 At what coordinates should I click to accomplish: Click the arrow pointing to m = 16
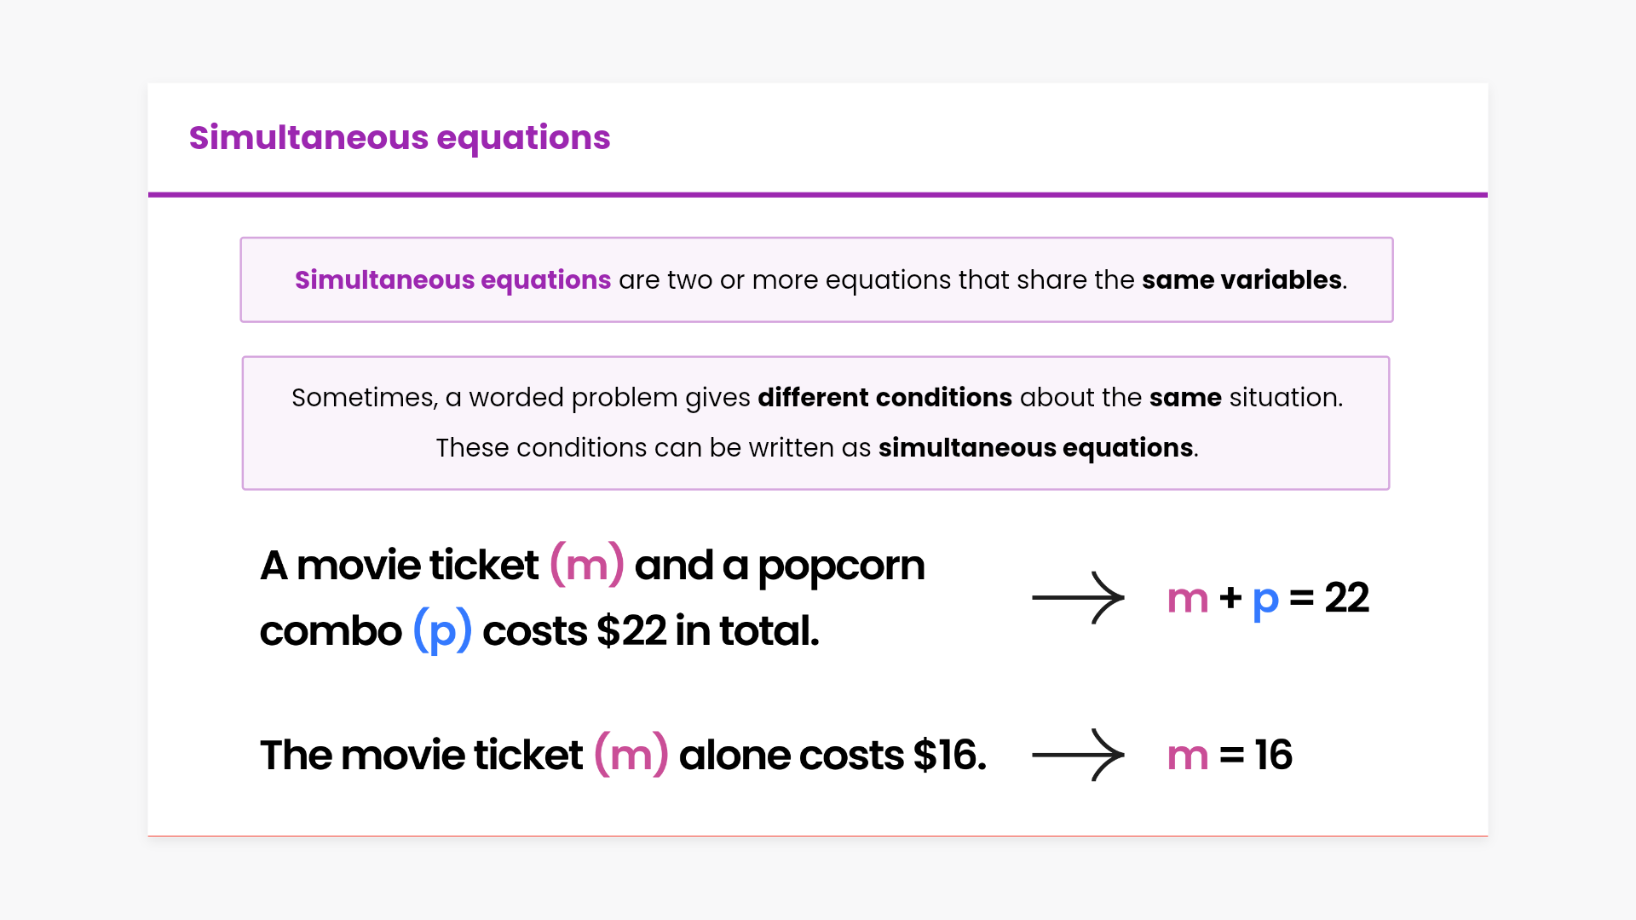1078,755
